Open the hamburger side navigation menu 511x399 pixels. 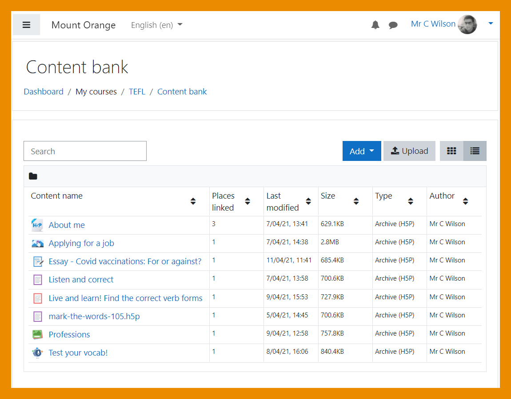coord(26,25)
